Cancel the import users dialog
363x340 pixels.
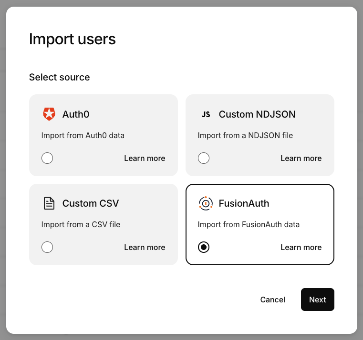click(x=273, y=300)
